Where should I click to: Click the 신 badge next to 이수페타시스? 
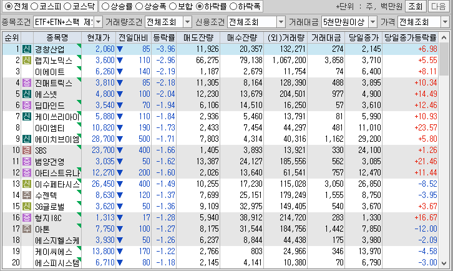coord(27,184)
